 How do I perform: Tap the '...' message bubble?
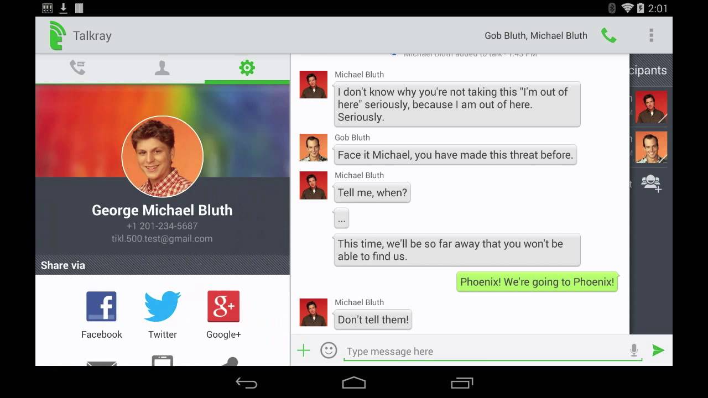342,219
